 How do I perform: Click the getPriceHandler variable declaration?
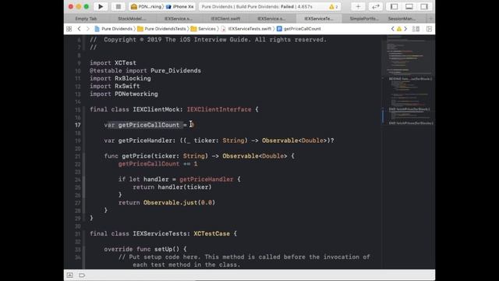pyautogui.click(x=219, y=140)
